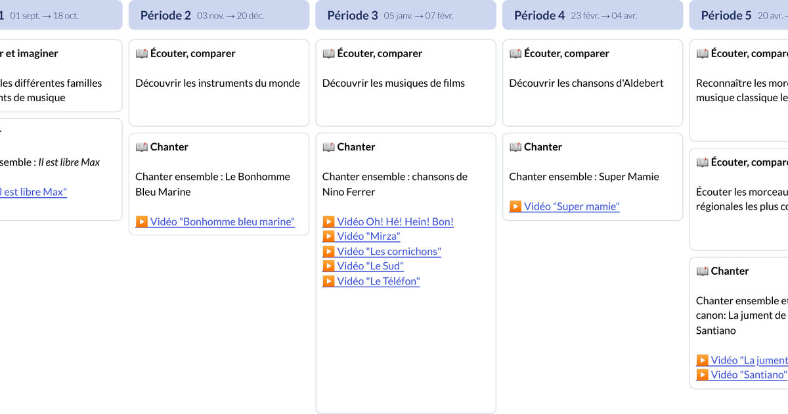Select the Période 3 column header

pos(405,15)
